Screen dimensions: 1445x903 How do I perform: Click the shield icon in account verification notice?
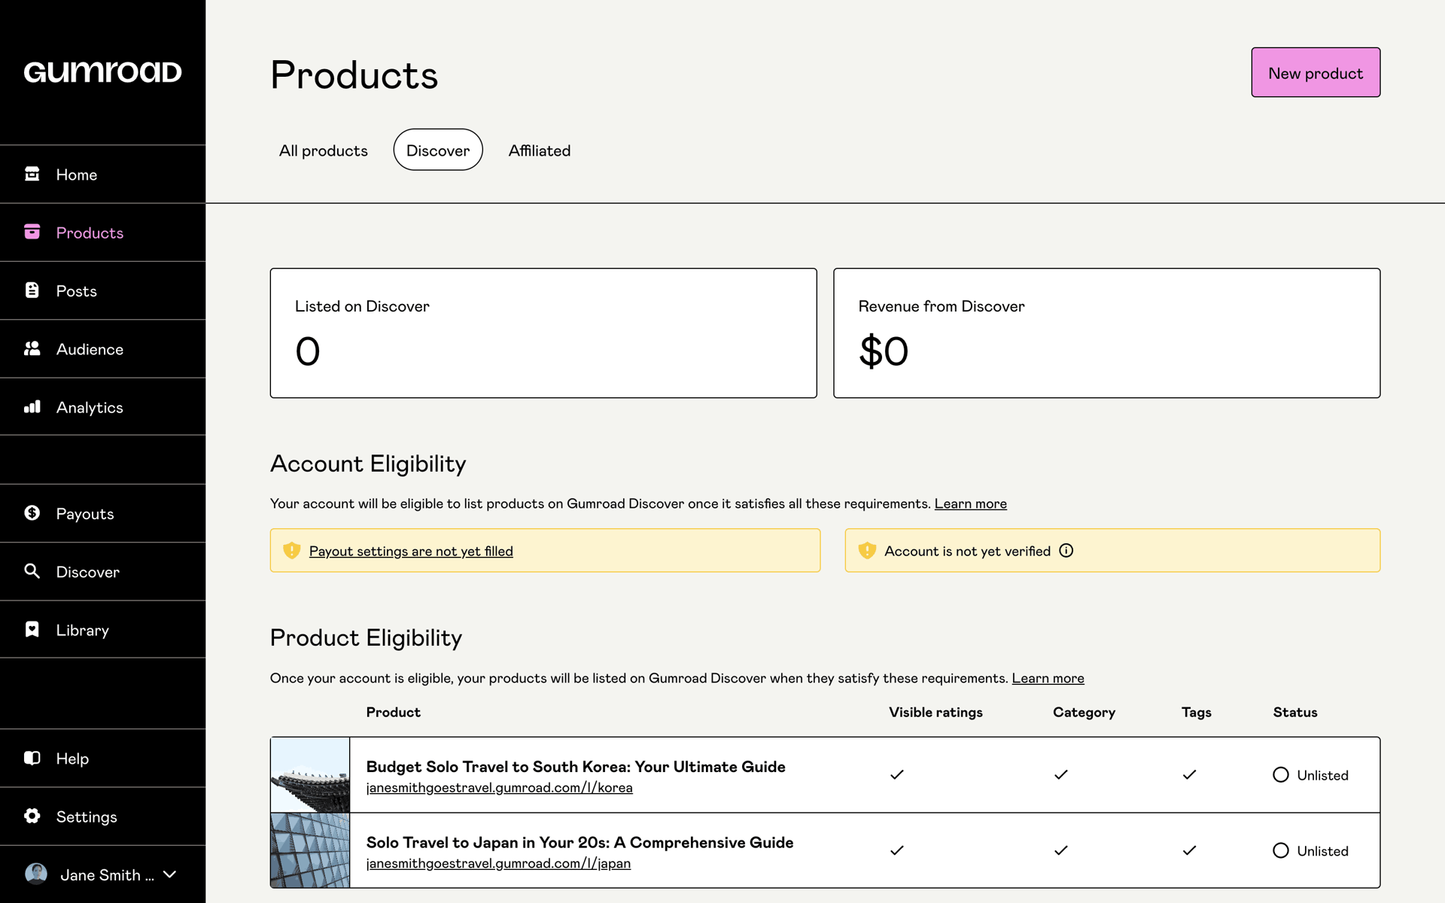point(867,551)
